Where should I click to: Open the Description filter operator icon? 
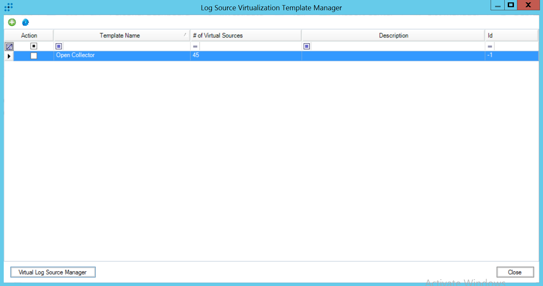307,46
